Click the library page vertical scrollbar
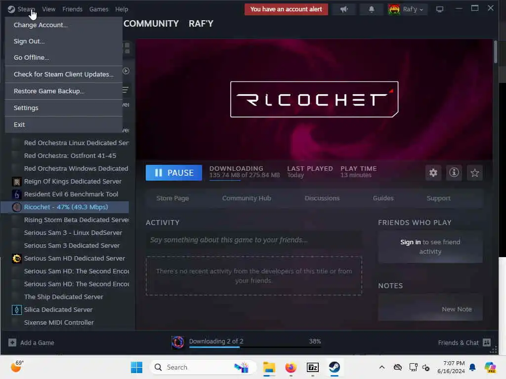Screen dimensions: 506x379 click(495, 51)
